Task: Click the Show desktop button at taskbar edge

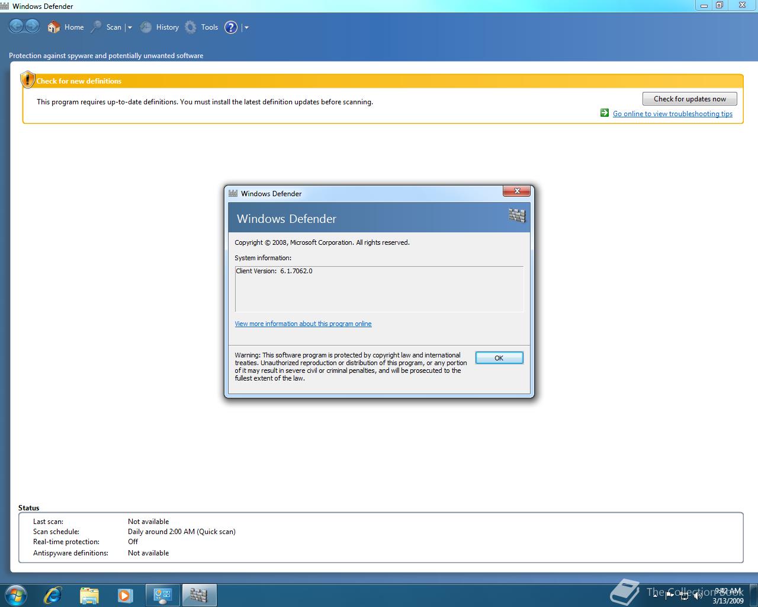Action: pos(753,595)
